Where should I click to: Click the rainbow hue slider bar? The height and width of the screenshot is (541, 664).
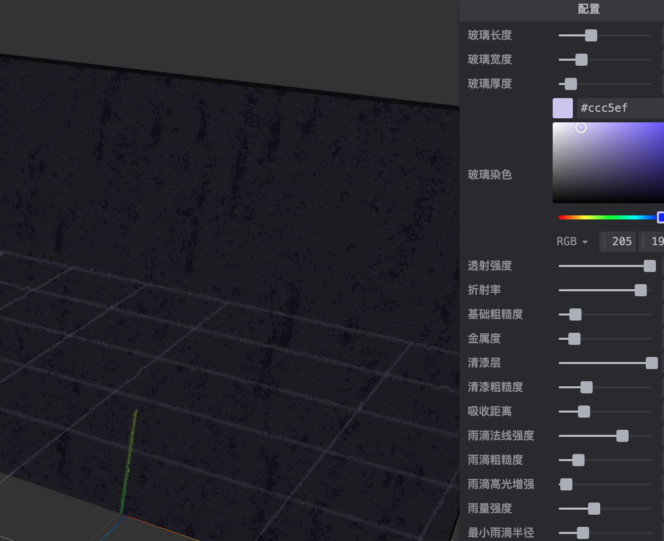pos(607,217)
